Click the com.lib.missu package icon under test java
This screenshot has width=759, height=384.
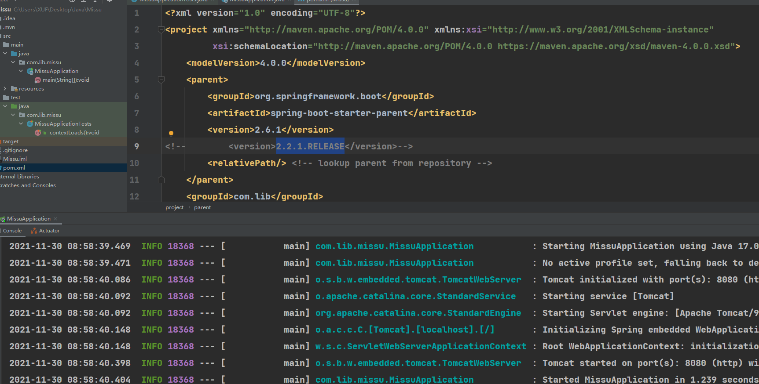(x=22, y=115)
